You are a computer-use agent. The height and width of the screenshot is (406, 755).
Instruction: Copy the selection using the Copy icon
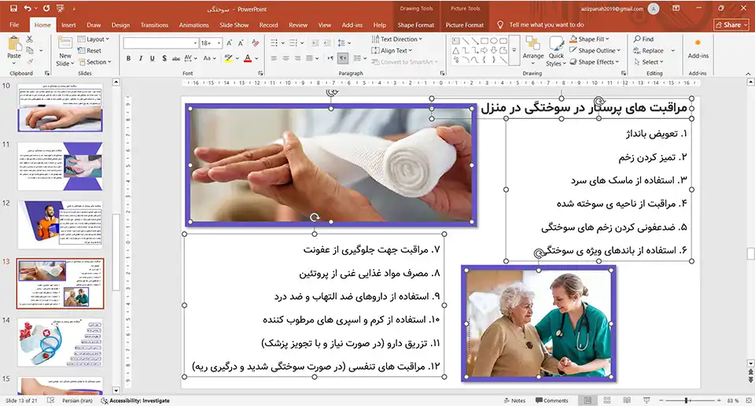tap(30, 50)
